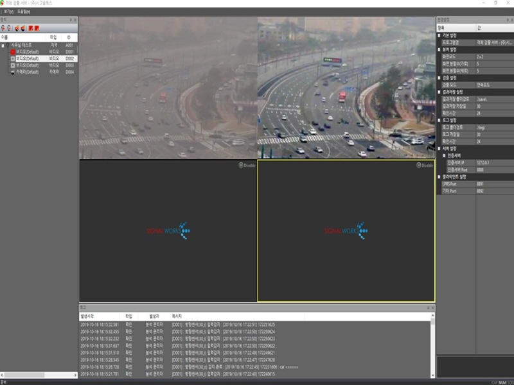
Task: Click the app logo in the title bar
Action: click(3, 3)
